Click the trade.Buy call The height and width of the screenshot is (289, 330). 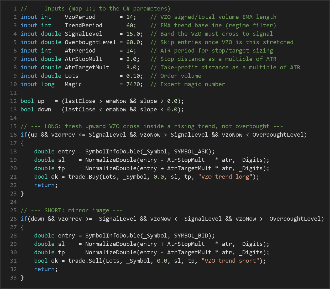83,177
